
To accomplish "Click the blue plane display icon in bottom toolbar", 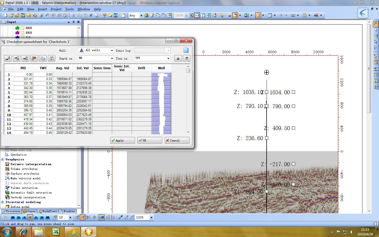I will 102,218.
